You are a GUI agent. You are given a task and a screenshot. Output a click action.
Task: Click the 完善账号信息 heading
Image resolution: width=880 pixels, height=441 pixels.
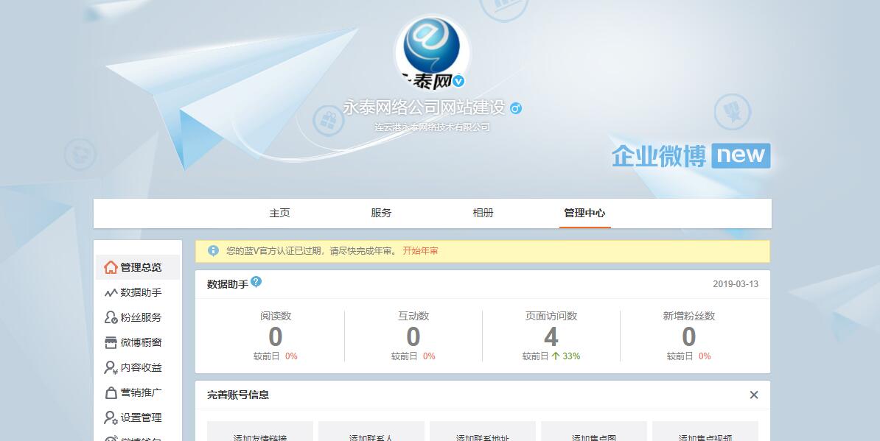click(238, 395)
